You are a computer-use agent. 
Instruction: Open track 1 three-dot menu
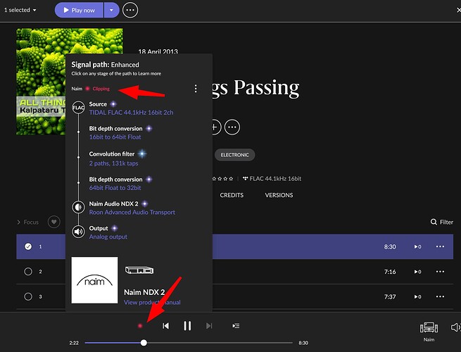440,246
